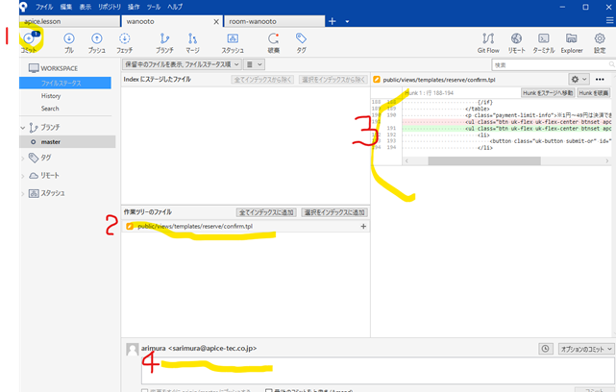Click 'Stage all' (全てインデックスに追加) button

click(x=266, y=212)
